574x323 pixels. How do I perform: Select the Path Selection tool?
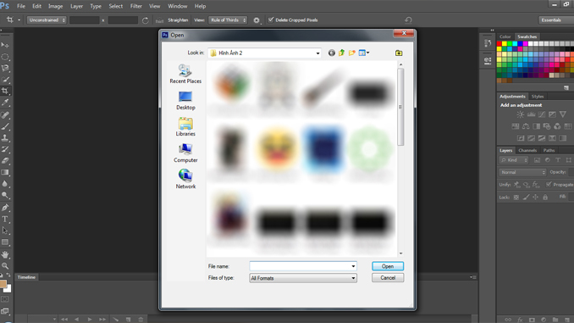click(x=5, y=231)
